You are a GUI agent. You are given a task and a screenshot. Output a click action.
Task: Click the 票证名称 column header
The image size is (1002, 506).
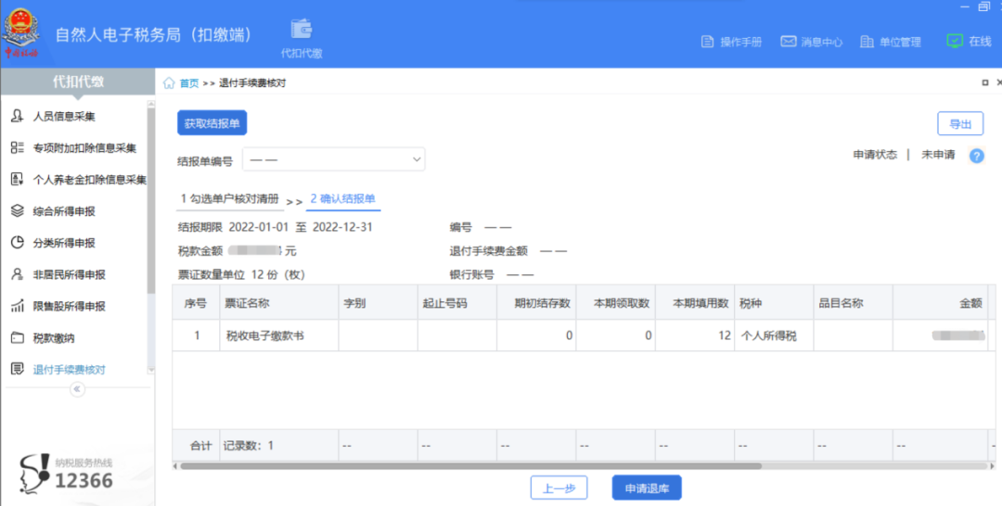[x=278, y=303]
